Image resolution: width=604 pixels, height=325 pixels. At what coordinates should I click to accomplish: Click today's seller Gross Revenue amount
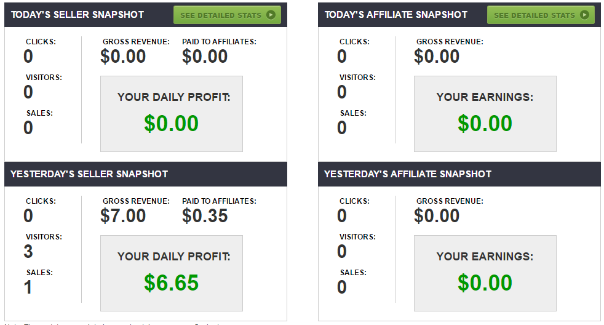tap(123, 56)
